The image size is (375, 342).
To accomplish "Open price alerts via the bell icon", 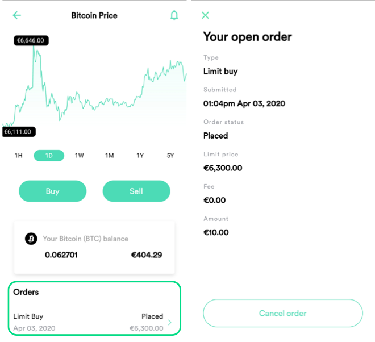I will pyautogui.click(x=174, y=15).
